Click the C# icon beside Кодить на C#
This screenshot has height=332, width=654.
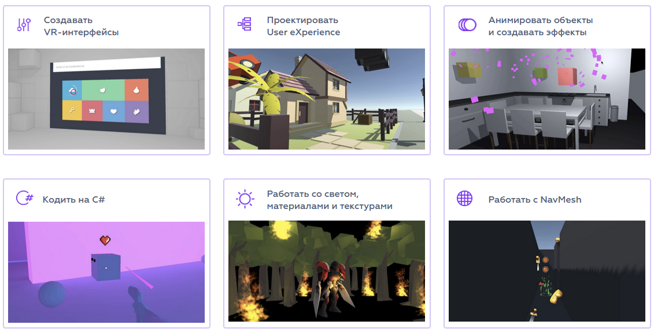pos(25,197)
